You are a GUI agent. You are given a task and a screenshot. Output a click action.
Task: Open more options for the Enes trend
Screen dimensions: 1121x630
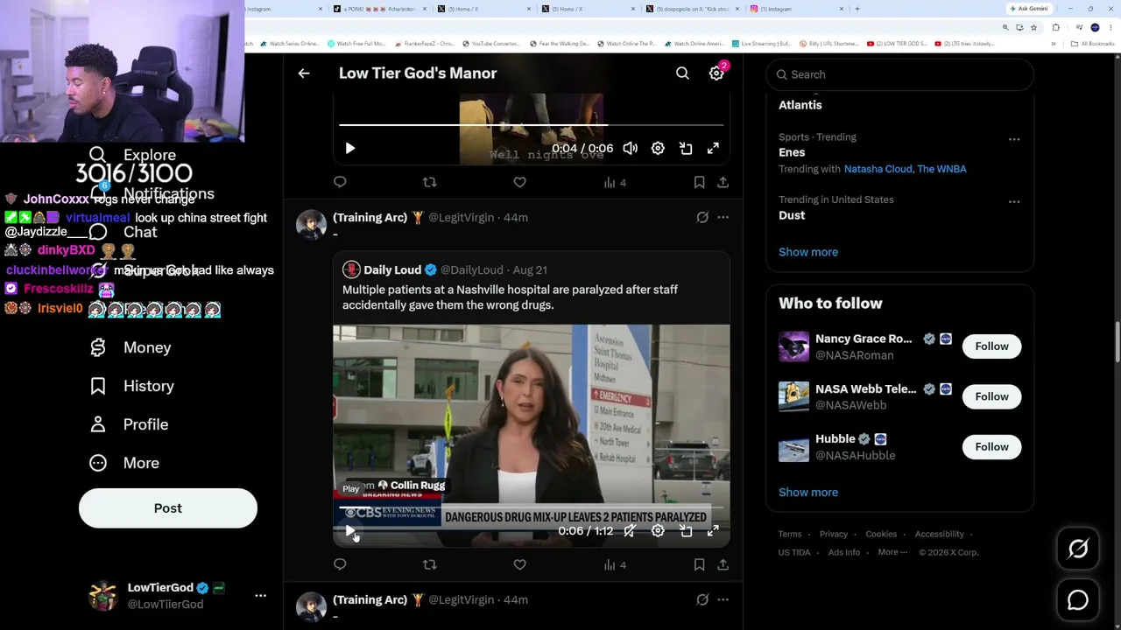[1014, 139]
